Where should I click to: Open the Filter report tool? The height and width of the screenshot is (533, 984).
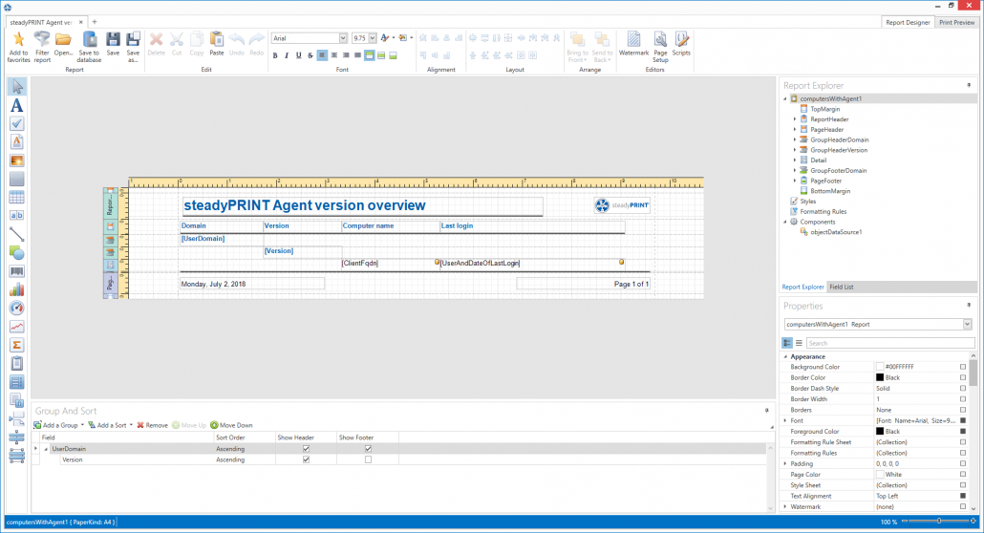tap(42, 47)
